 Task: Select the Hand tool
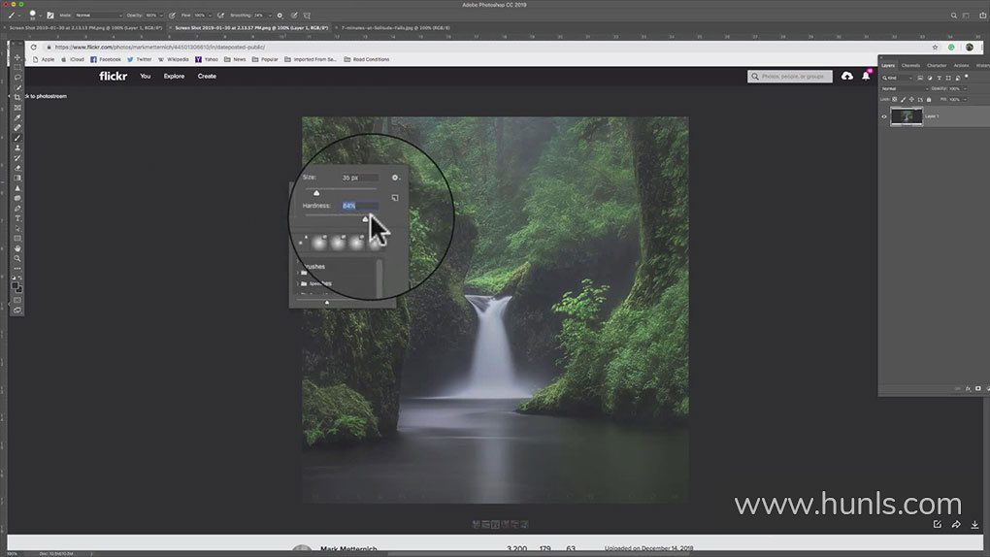[x=17, y=248]
